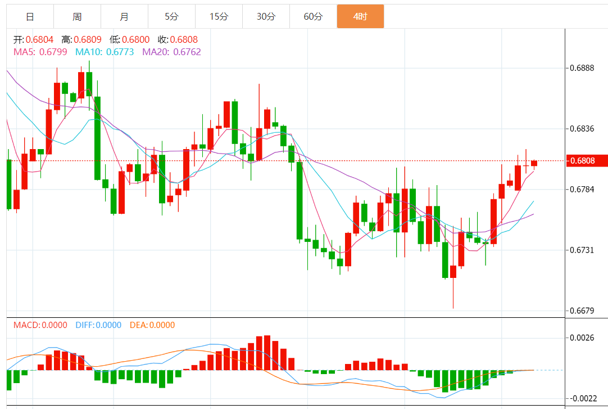Click the 0.6836 price axis label
Image resolution: width=608 pixels, height=409 pixels.
(582, 129)
